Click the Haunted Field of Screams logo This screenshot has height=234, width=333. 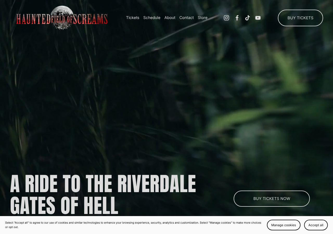click(x=62, y=18)
